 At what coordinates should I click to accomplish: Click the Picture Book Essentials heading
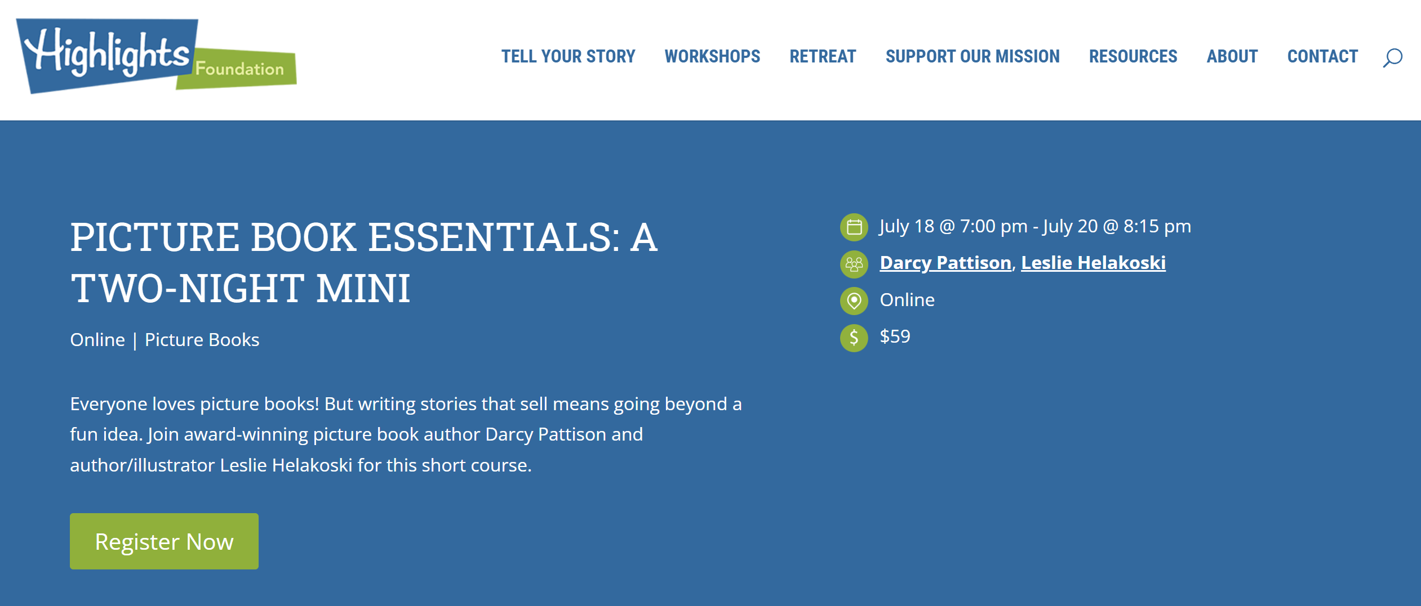point(364,262)
